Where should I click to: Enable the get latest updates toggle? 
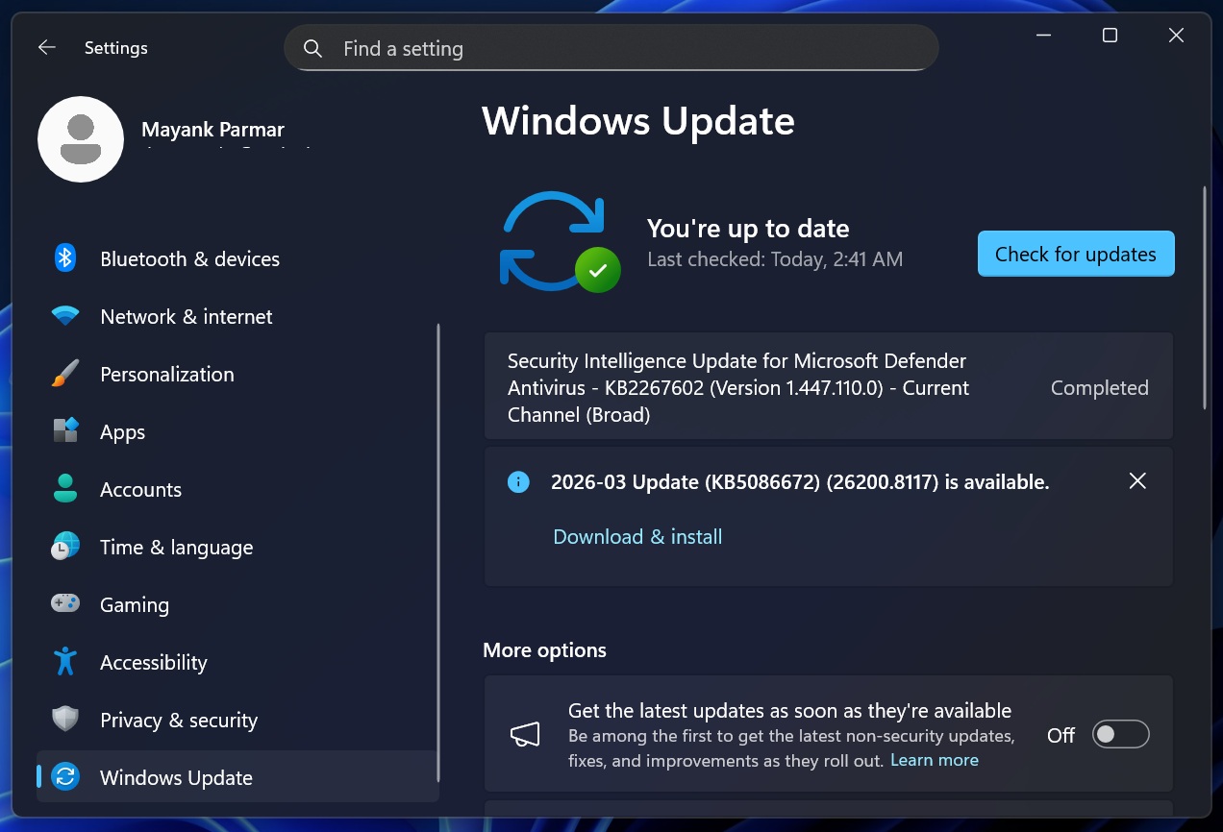click(x=1120, y=735)
